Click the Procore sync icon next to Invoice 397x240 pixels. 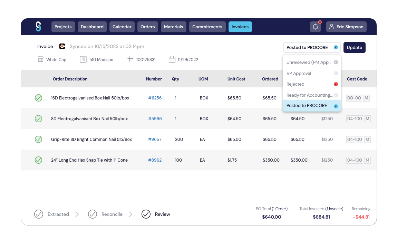pyautogui.click(x=61, y=46)
